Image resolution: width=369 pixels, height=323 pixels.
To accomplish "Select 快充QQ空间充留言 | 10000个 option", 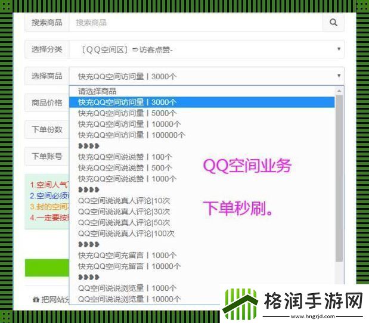I will 201,266.
